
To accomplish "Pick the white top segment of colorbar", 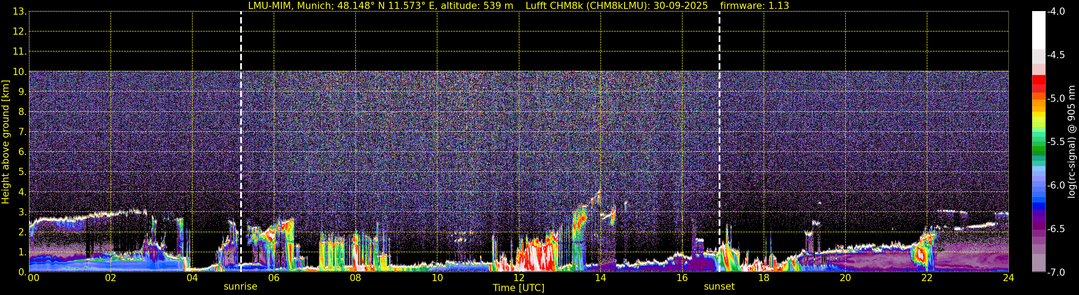I will 1039,30.
